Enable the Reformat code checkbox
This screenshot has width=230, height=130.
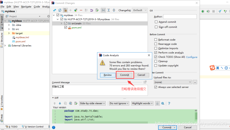point(156,40)
